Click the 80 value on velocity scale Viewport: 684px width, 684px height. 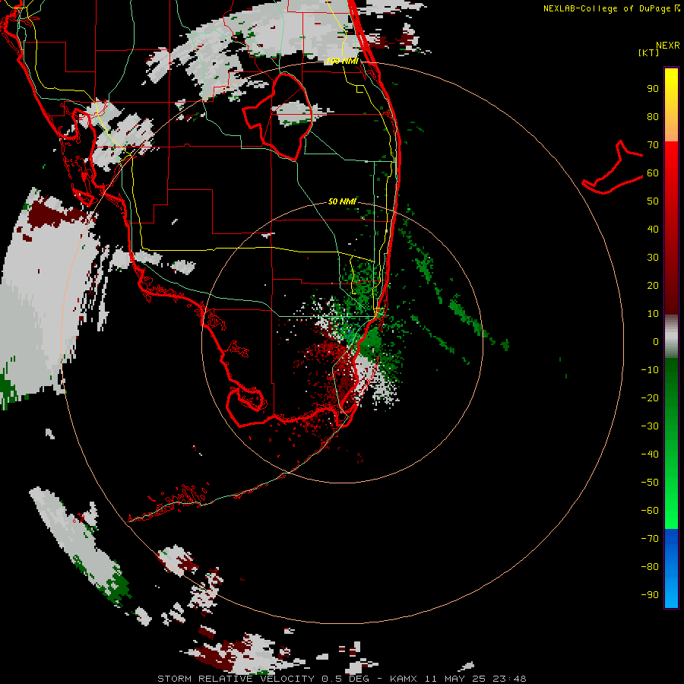point(653,117)
